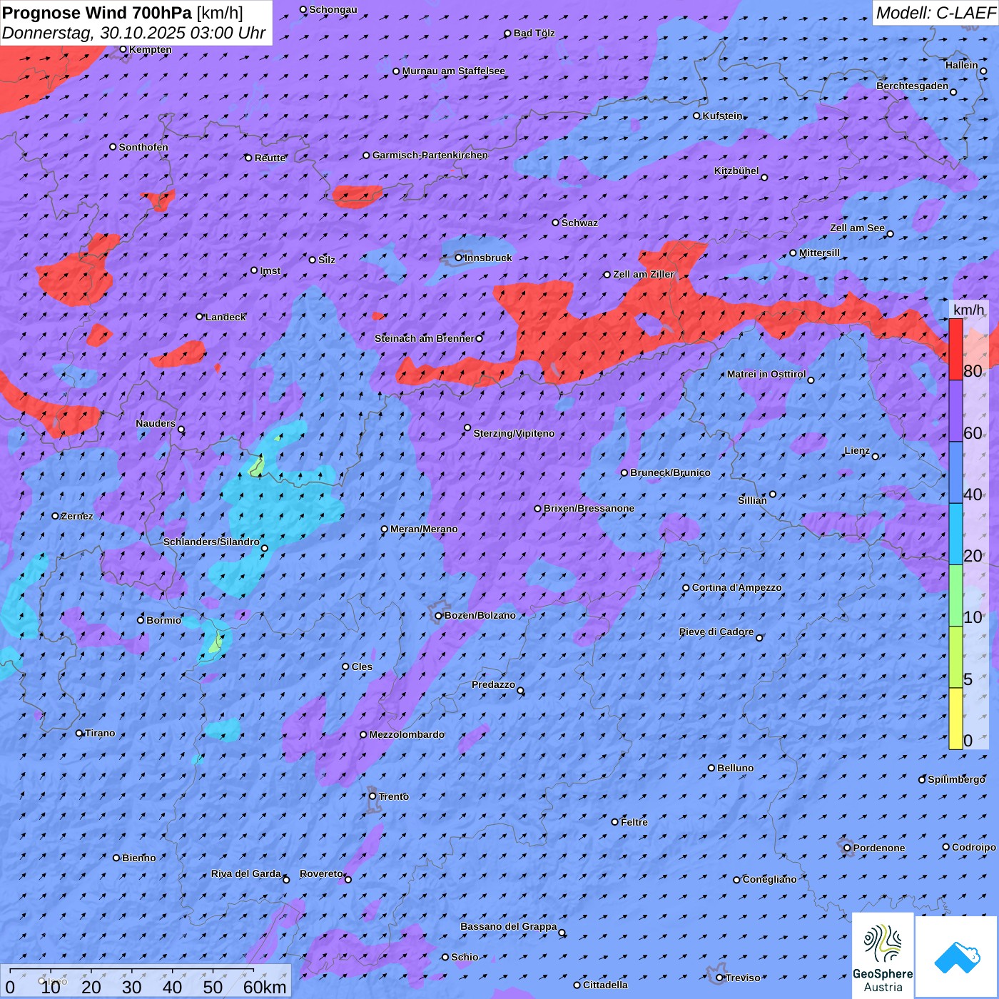Screen dimensions: 999x999
Task: Click the 'Meran/Merano' label
Action: (424, 529)
